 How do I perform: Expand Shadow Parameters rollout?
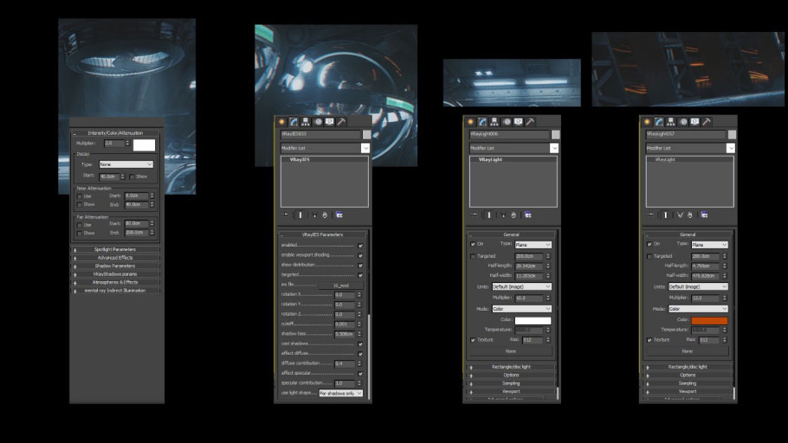click(115, 266)
